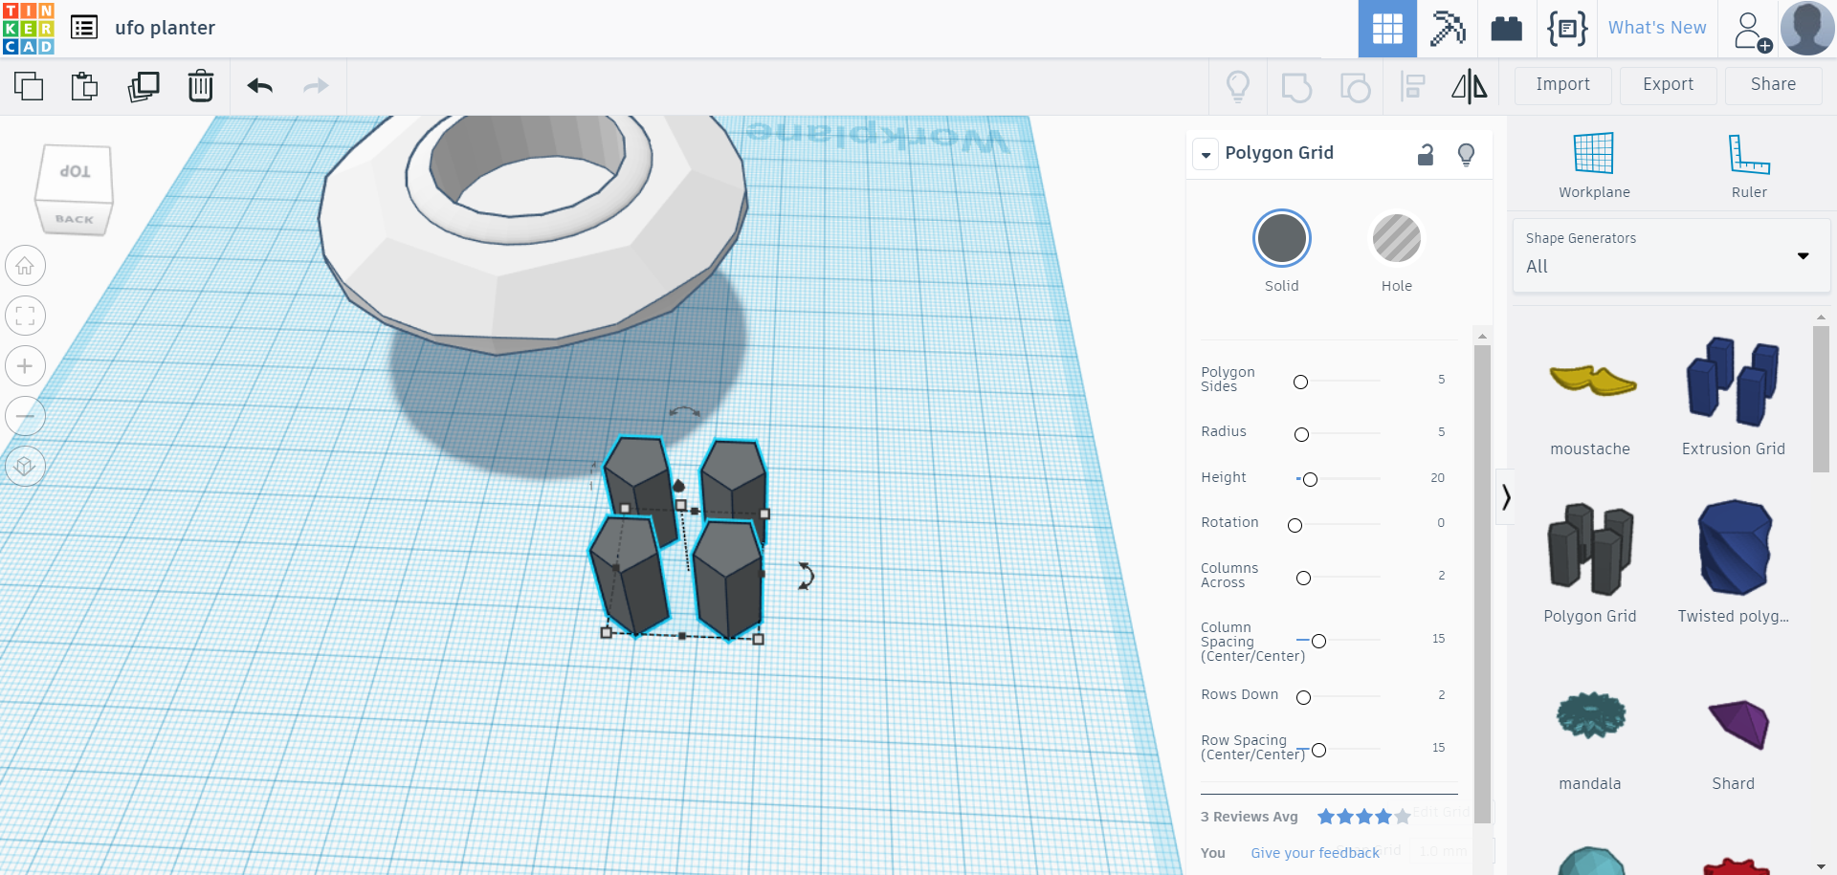Collapse the Polygon Grid inspector panel
Viewport: 1837px width, 875px height.
tap(1206, 154)
